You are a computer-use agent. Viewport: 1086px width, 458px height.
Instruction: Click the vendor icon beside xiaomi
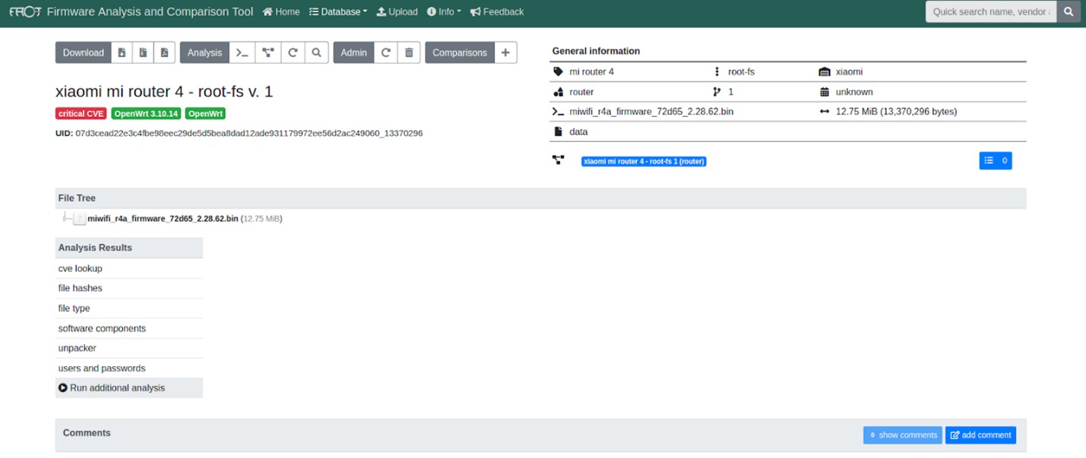pos(825,71)
